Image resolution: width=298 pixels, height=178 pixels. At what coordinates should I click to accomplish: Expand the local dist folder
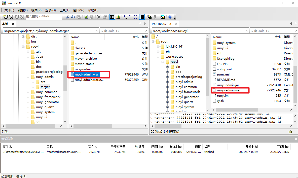point(23,37)
